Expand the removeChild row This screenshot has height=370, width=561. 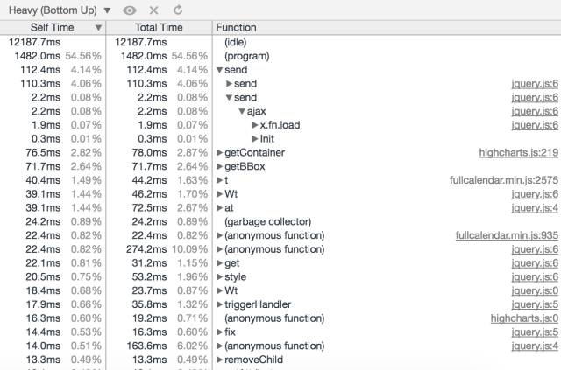pyautogui.click(x=220, y=360)
